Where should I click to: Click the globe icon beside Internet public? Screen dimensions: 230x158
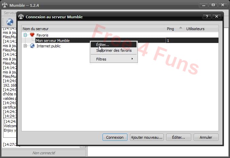coord(32,46)
